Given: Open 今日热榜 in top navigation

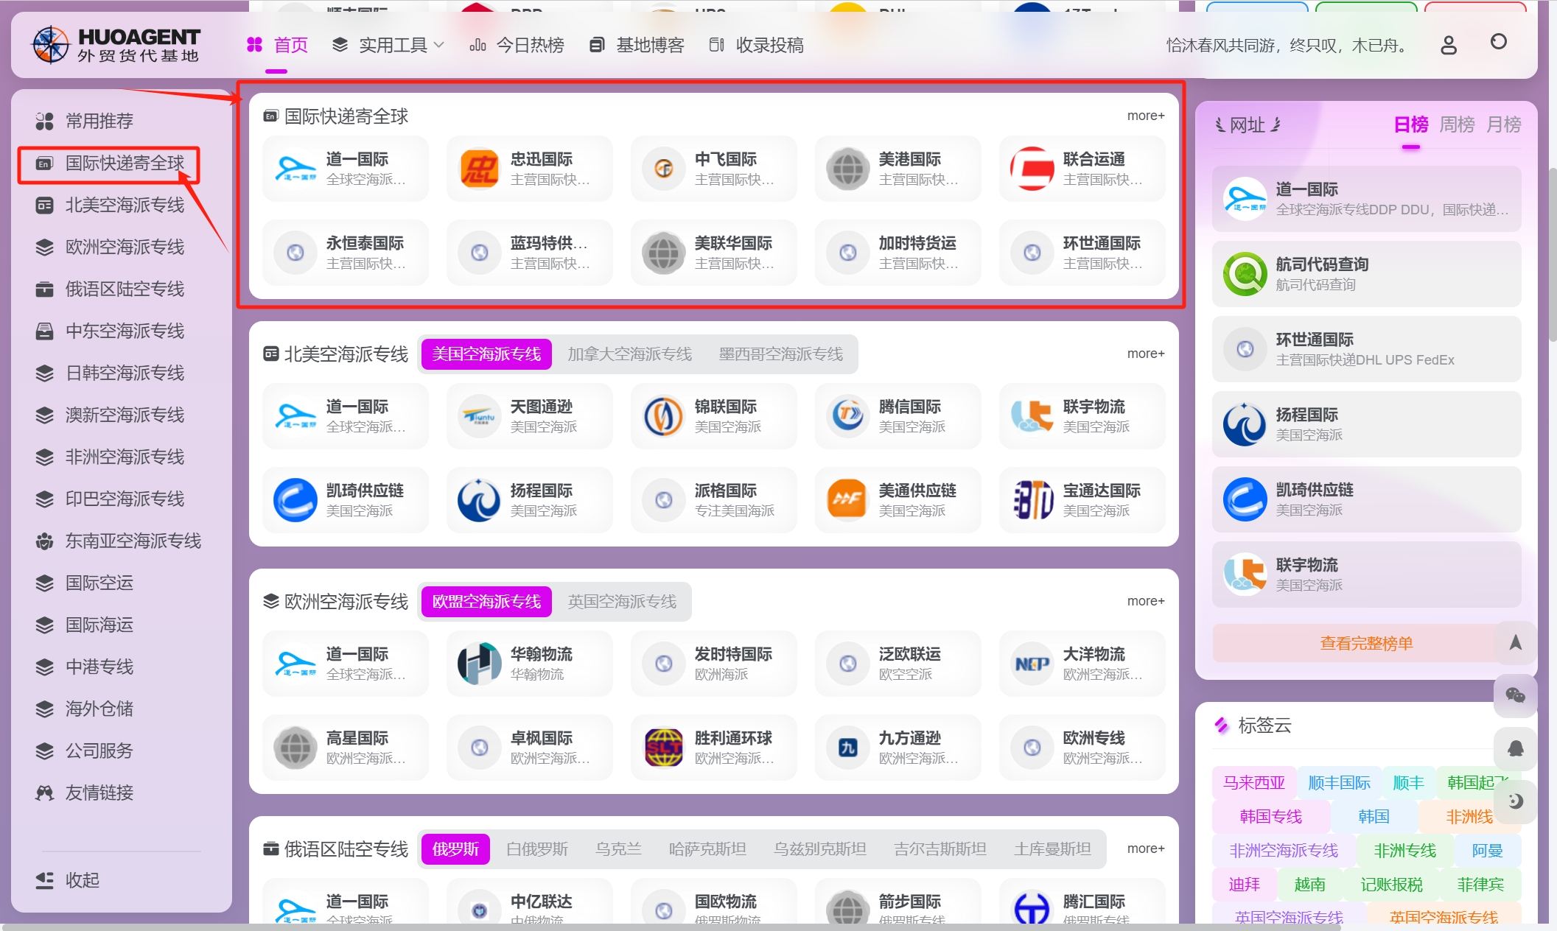Looking at the screenshot, I should coord(517,45).
